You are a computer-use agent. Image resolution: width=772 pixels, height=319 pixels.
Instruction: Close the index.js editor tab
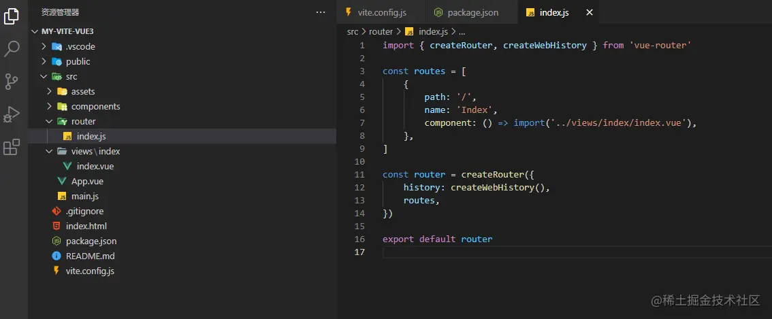(590, 12)
